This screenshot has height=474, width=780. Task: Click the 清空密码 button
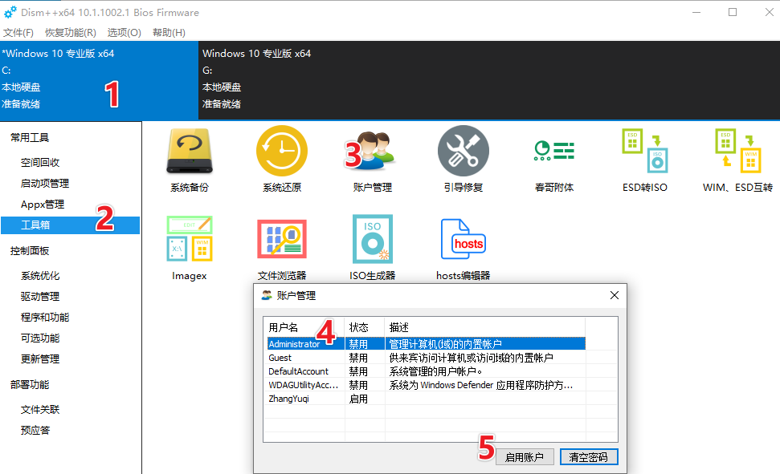click(589, 457)
